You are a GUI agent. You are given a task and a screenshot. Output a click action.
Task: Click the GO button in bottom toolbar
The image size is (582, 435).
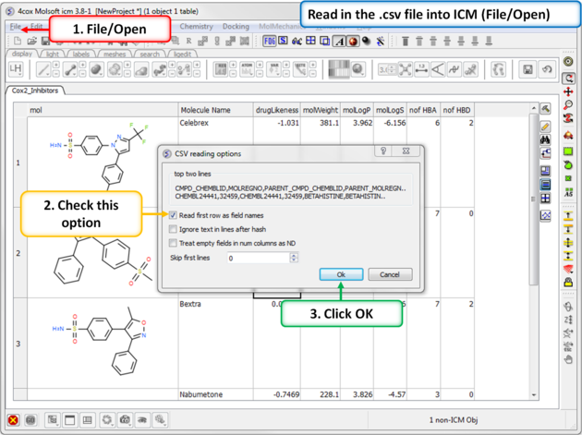click(x=31, y=420)
